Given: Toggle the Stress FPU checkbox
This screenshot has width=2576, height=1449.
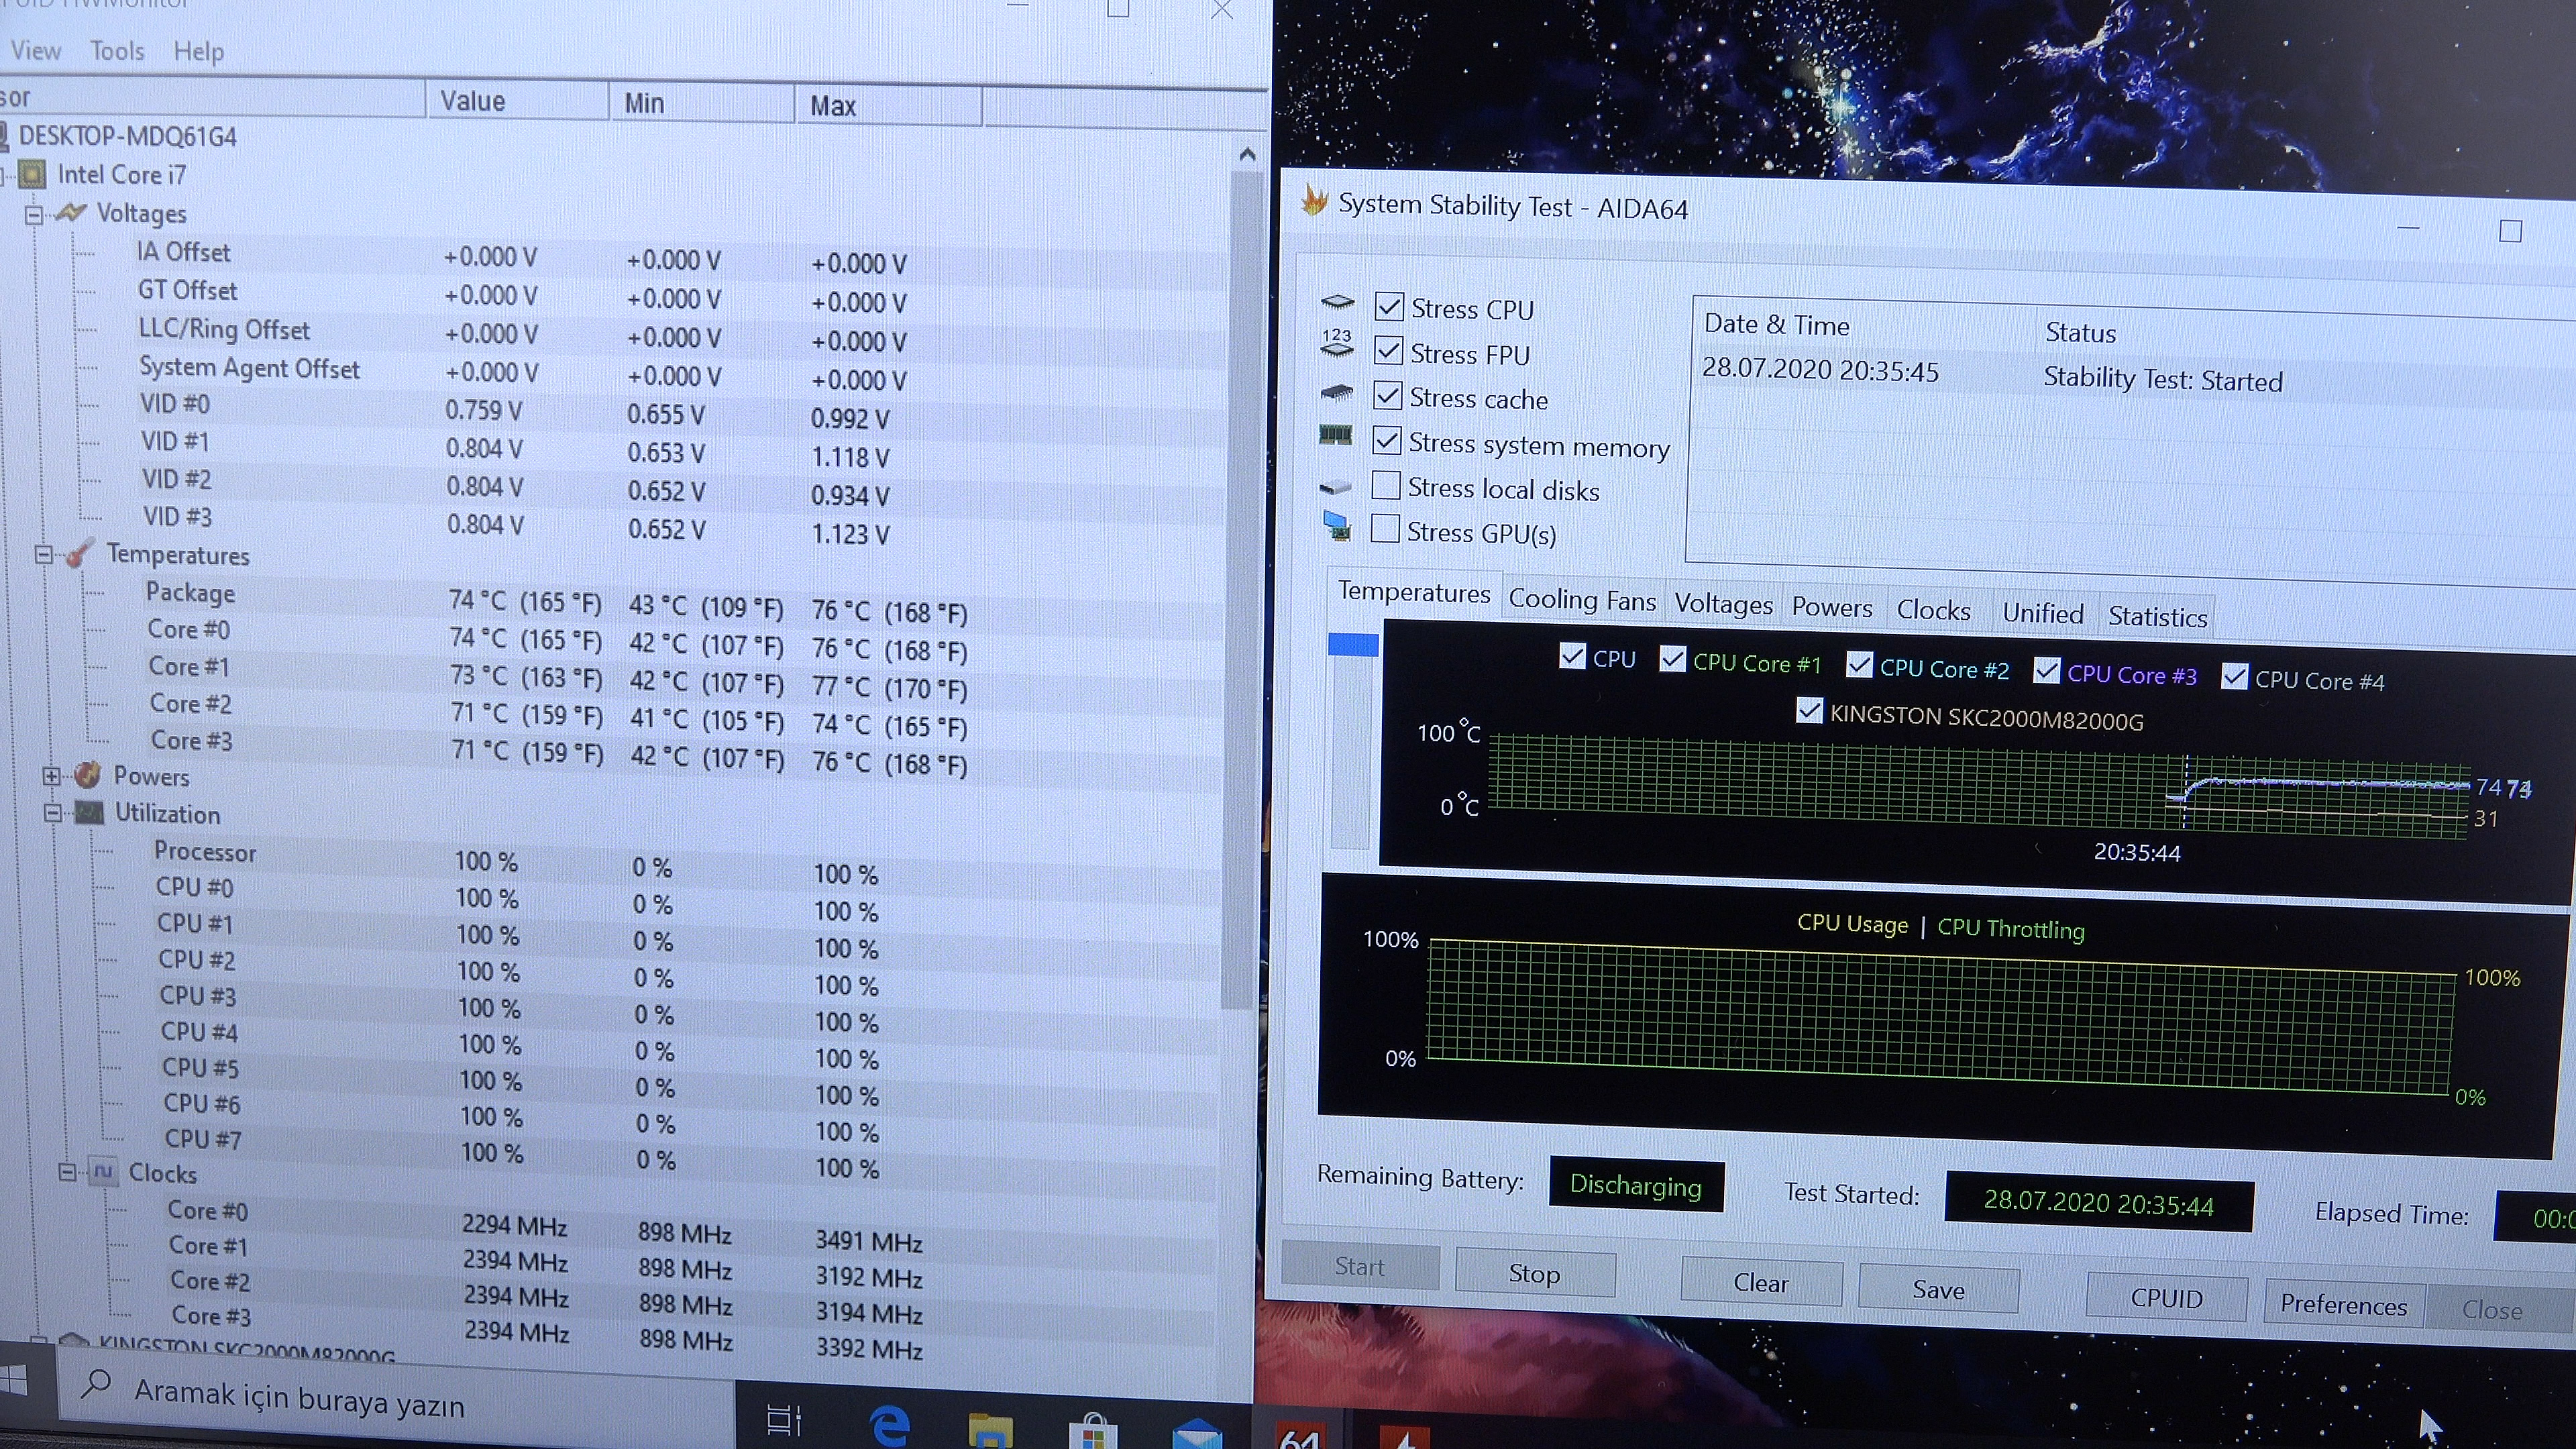Looking at the screenshot, I should coord(1388,350).
